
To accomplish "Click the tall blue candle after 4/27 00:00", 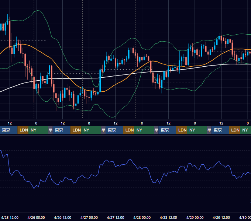I will coord(100,81).
